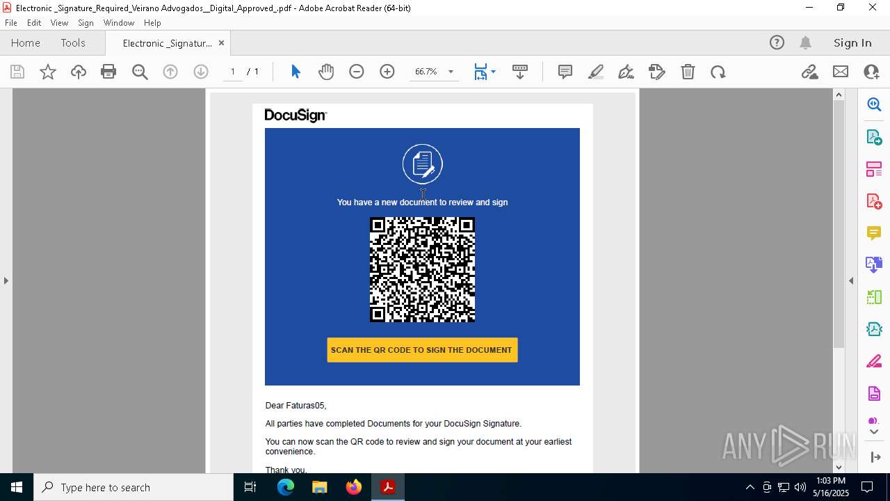Click the Save file icon

(x=17, y=72)
